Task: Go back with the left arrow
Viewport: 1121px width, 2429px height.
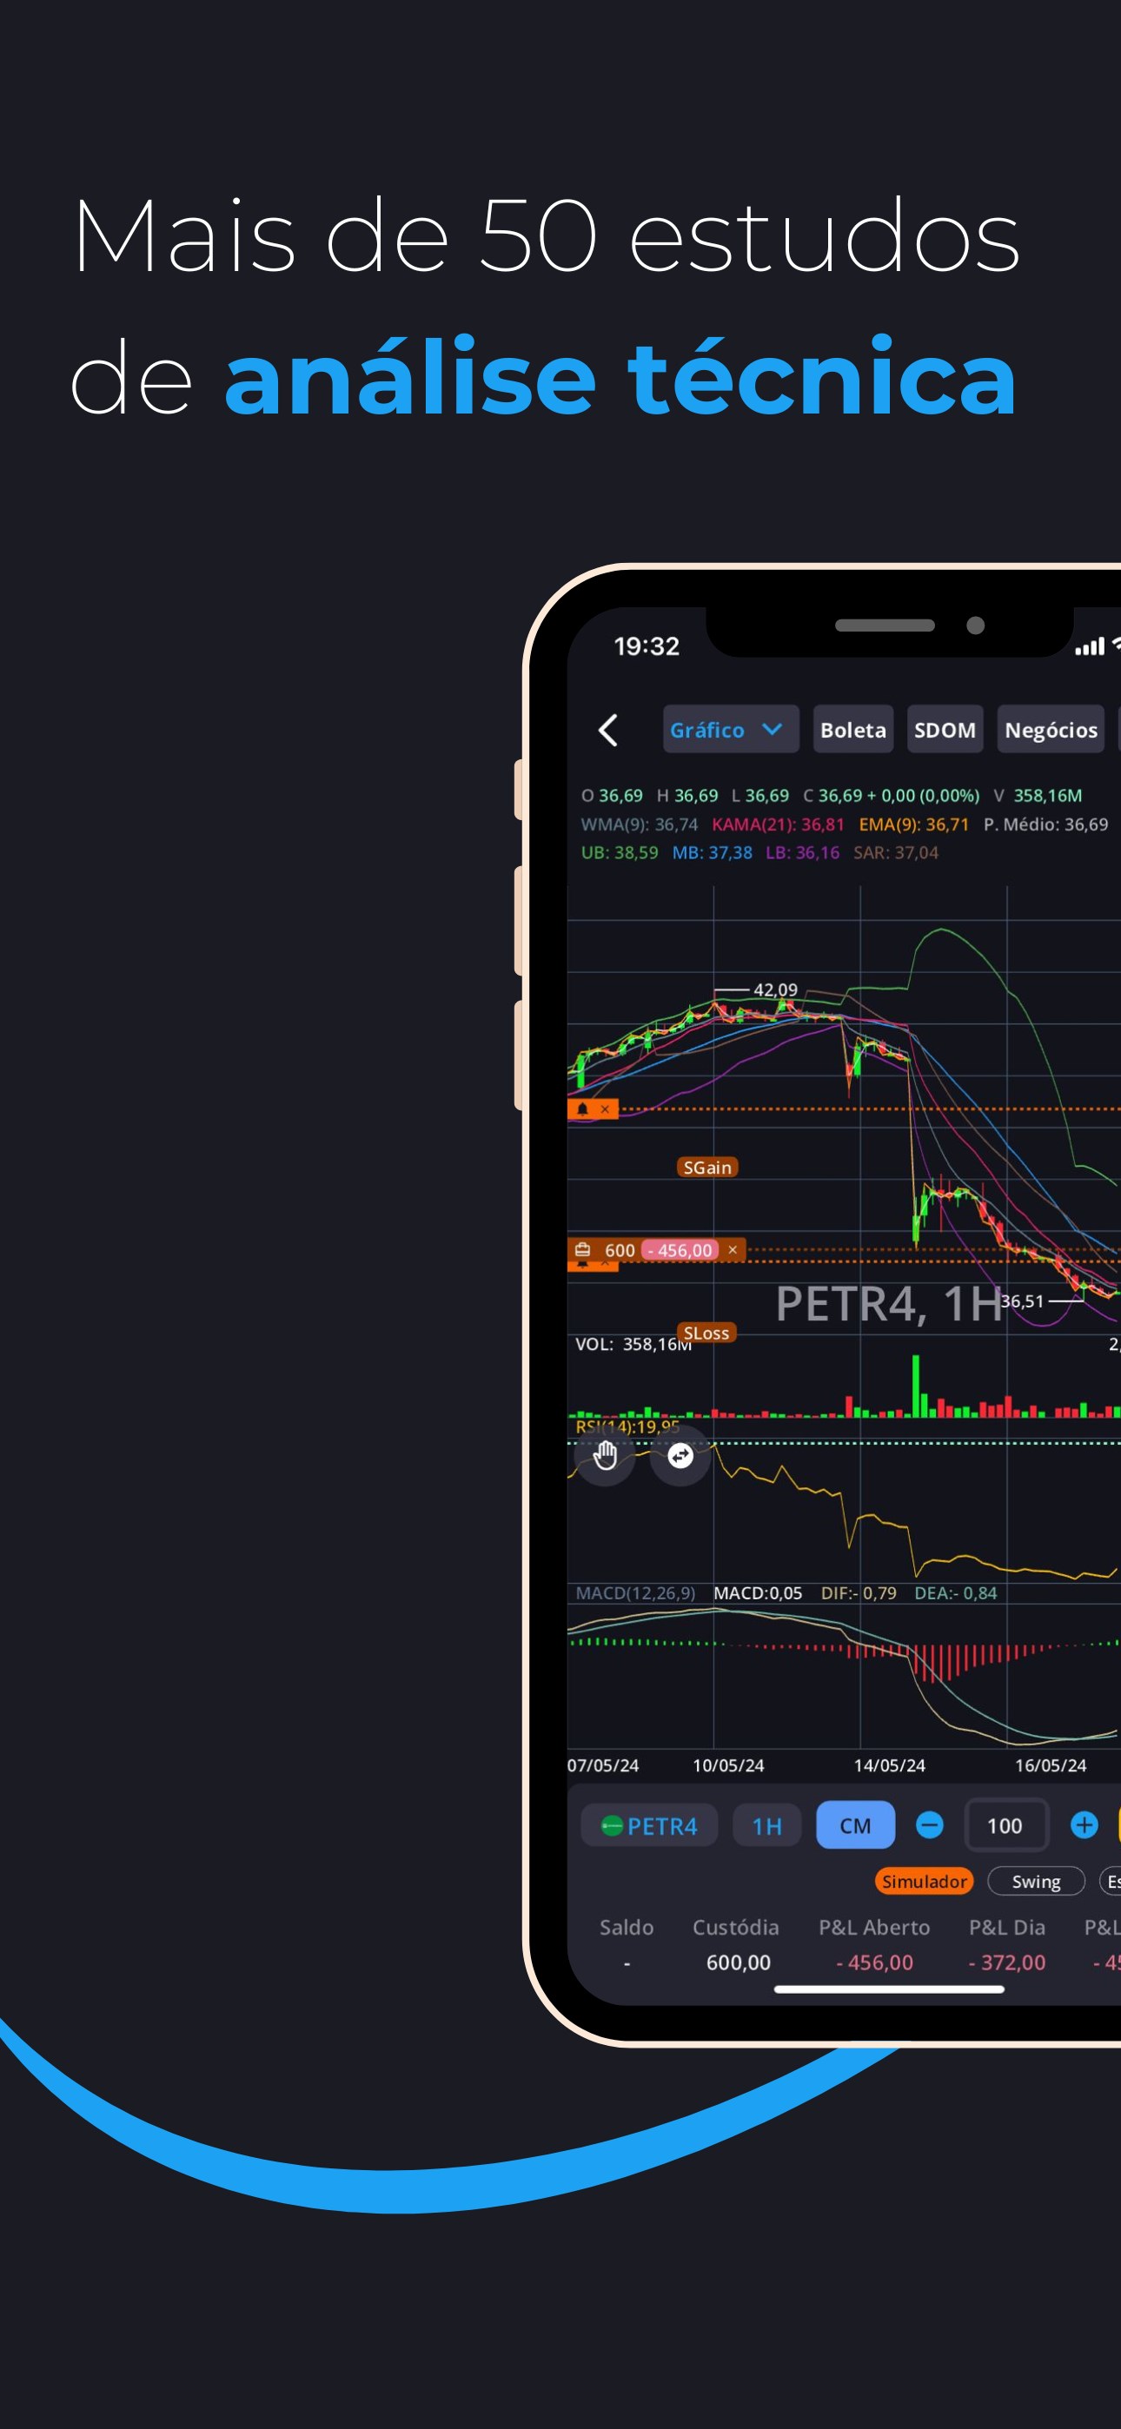Action: (x=608, y=730)
